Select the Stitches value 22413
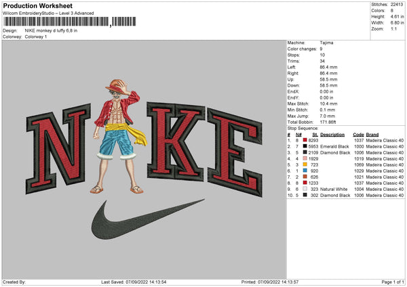This screenshot has width=407, height=287. pyautogui.click(x=397, y=5)
